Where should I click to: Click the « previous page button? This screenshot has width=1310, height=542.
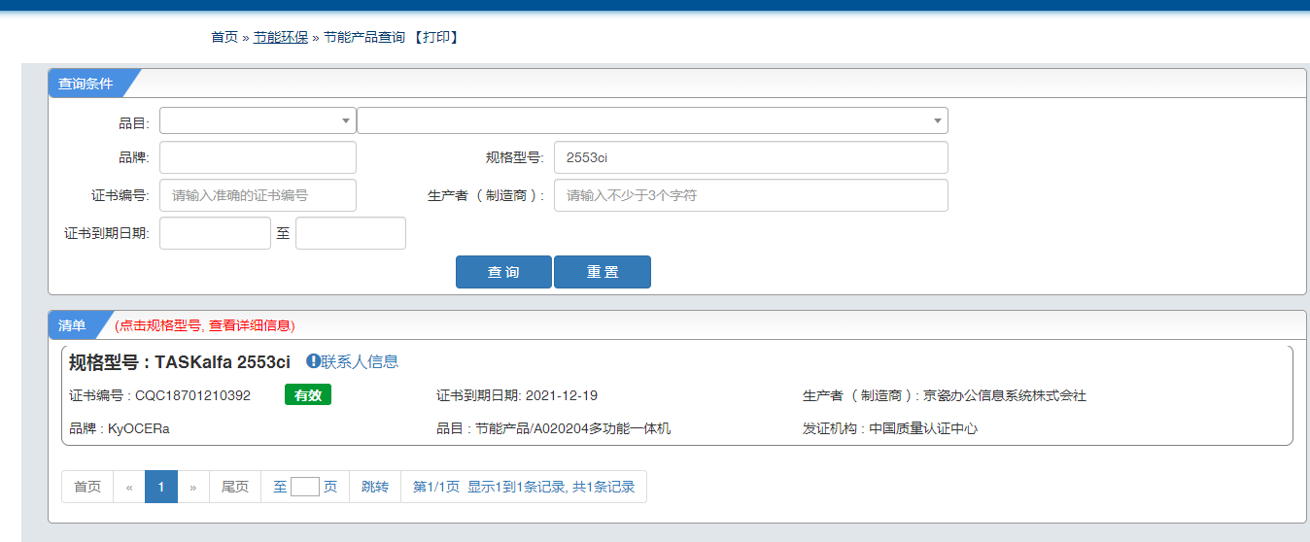pyautogui.click(x=129, y=487)
